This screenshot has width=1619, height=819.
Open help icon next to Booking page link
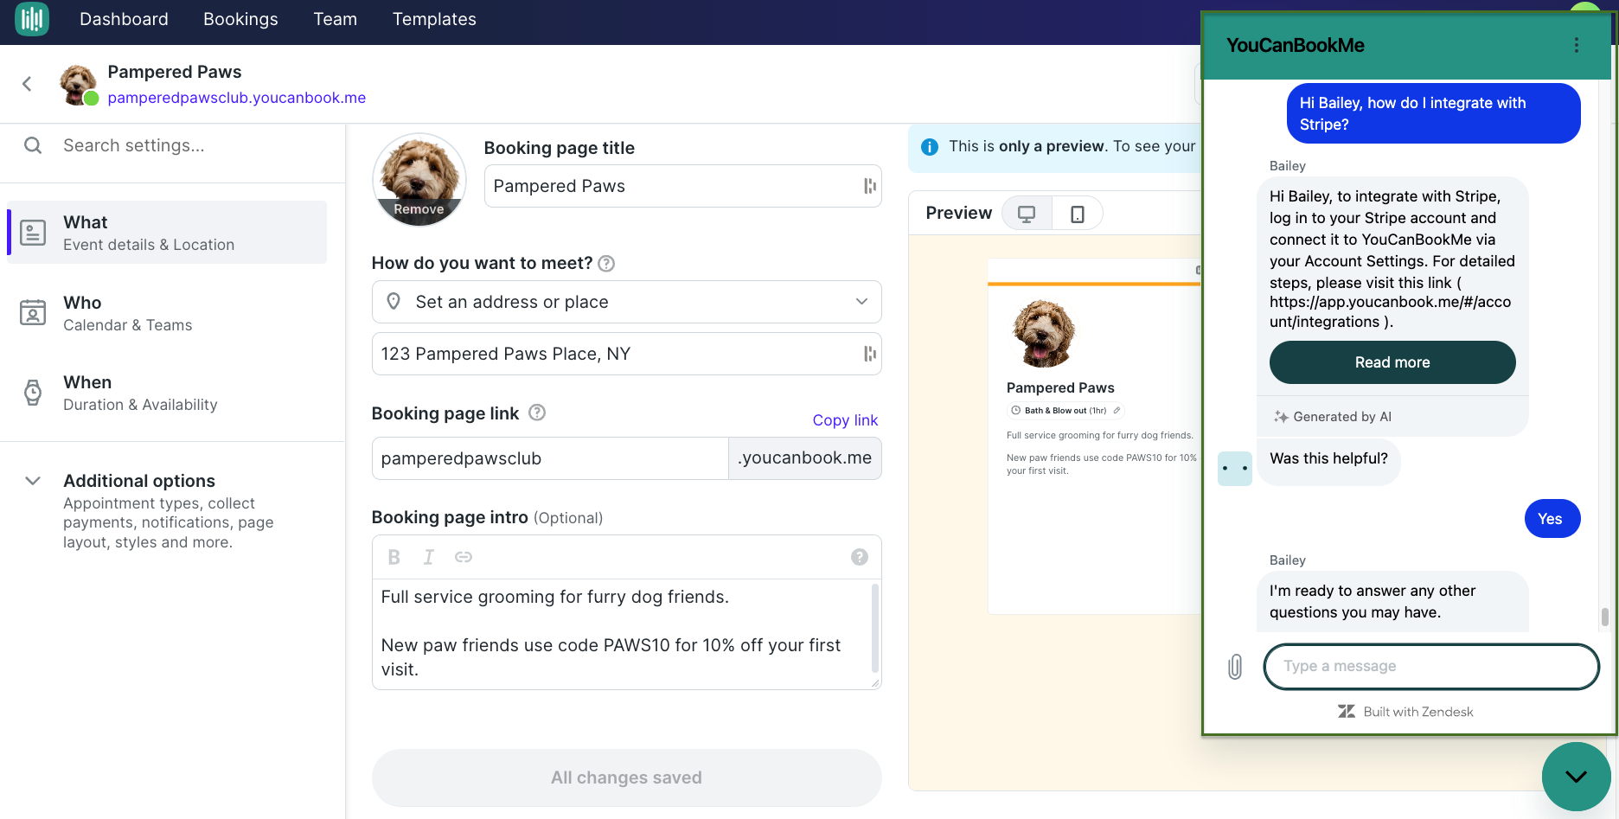(537, 413)
